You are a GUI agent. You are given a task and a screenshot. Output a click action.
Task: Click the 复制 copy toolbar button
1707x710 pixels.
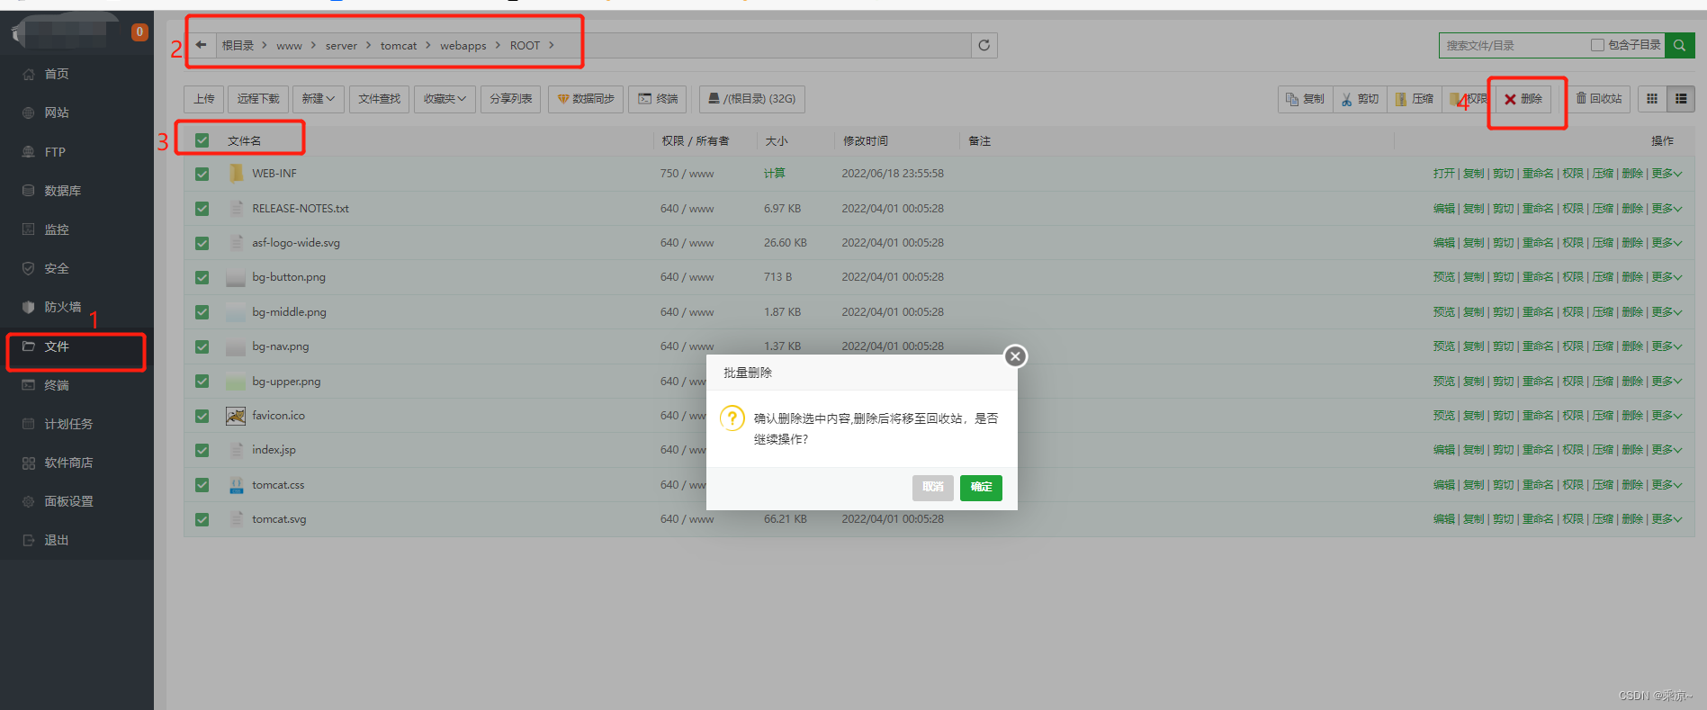1305,99
